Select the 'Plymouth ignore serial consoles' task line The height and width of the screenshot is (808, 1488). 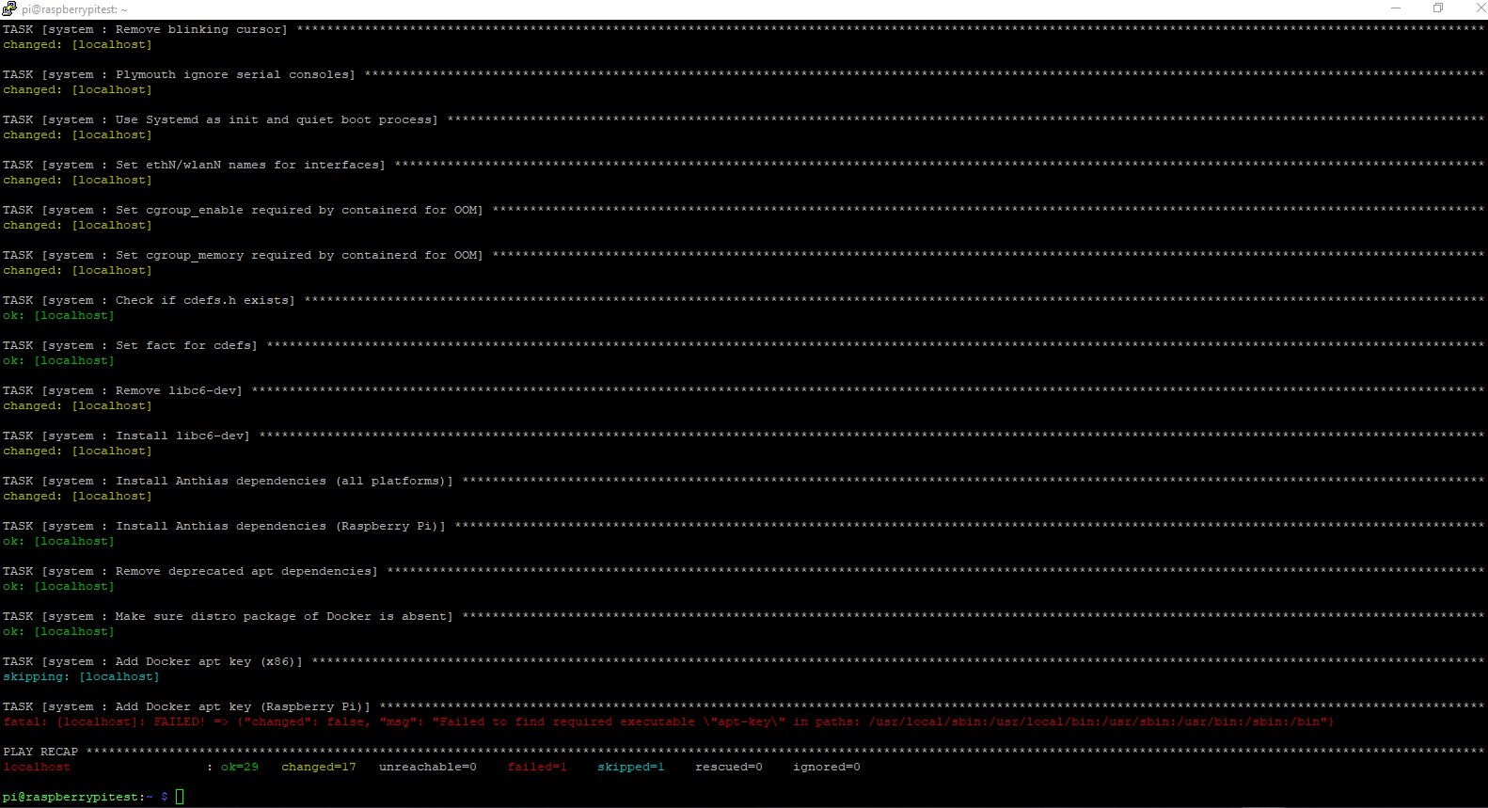coord(743,74)
